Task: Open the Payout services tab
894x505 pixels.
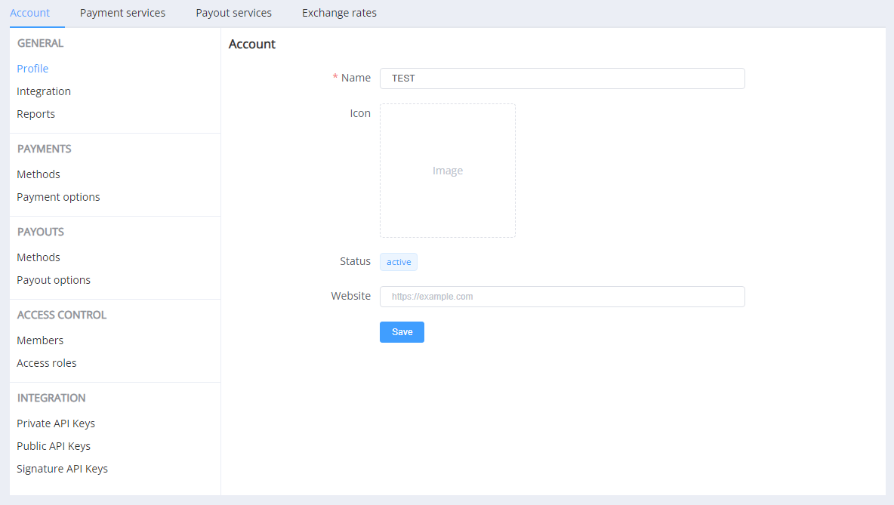Action: [233, 13]
